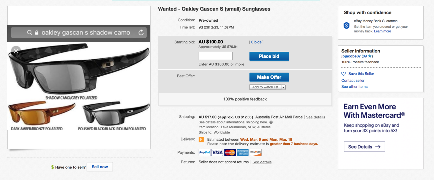The width and height of the screenshot is (434, 180).
Task: Click the Discover card icon
Action: pos(256,152)
